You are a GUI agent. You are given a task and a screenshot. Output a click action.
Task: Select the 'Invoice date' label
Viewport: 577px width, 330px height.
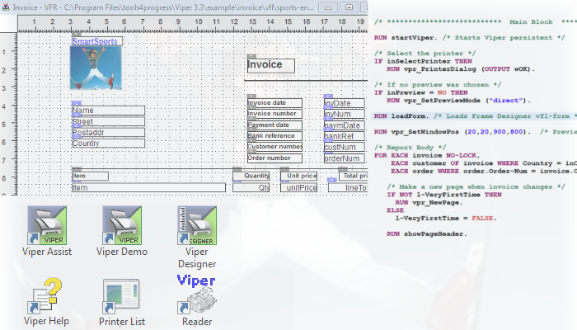(274, 103)
